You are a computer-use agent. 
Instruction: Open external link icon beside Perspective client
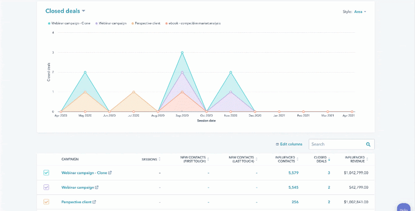[94, 202]
